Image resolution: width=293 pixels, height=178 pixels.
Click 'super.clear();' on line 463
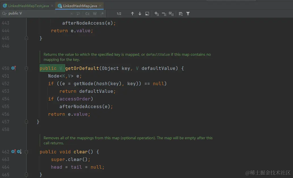point(71,160)
